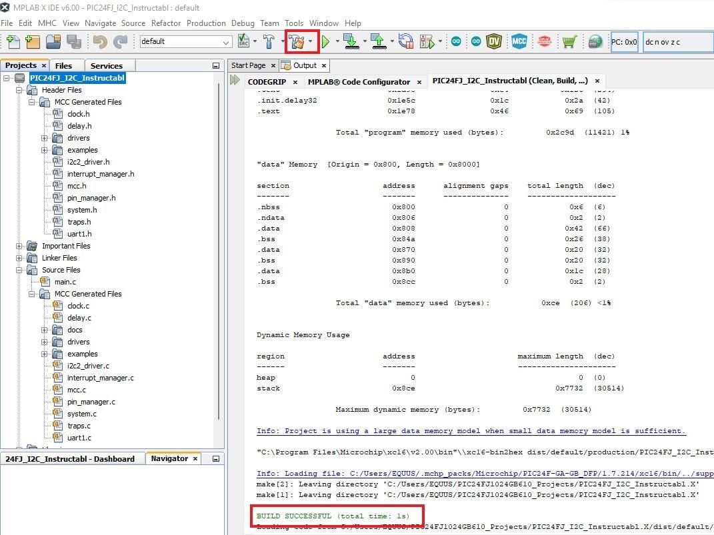The height and width of the screenshot is (535, 714).
Task: Minimize the Navigator panel window group
Action: 216,459
